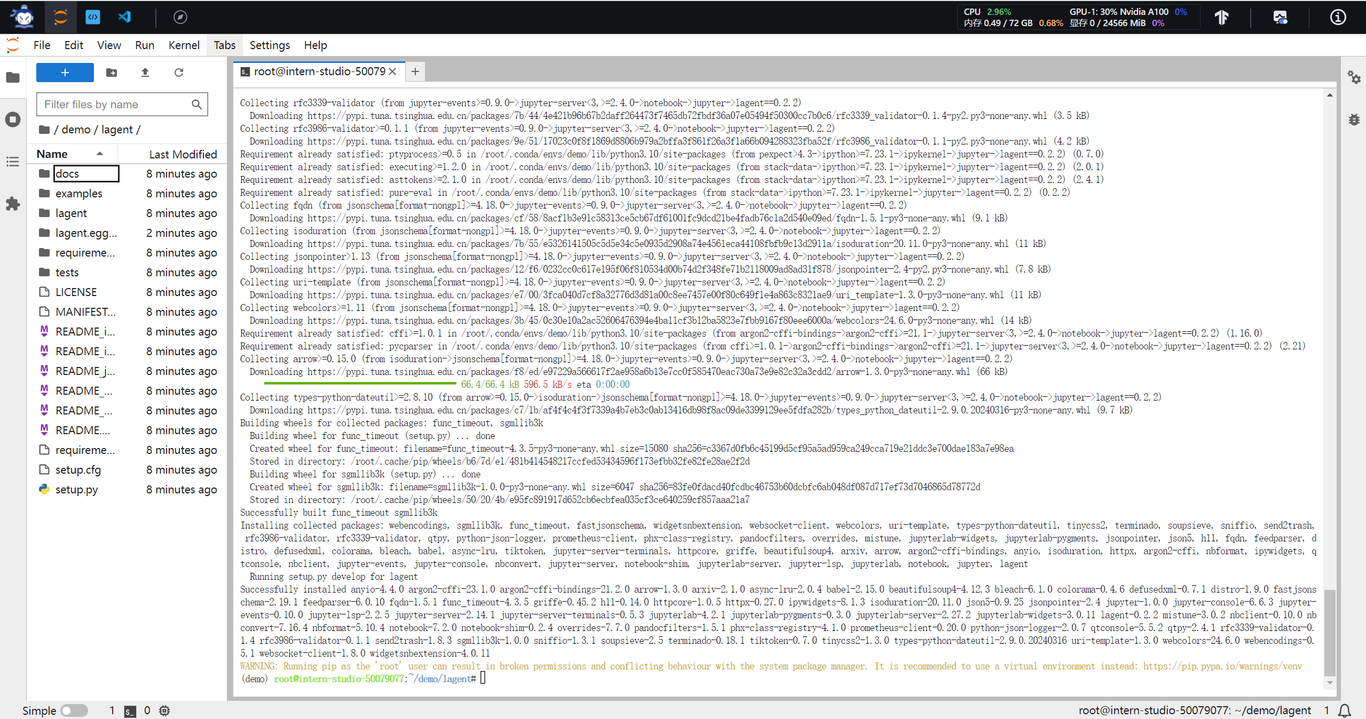Click the upload files icon
The width and height of the screenshot is (1366, 719).
pyautogui.click(x=145, y=73)
